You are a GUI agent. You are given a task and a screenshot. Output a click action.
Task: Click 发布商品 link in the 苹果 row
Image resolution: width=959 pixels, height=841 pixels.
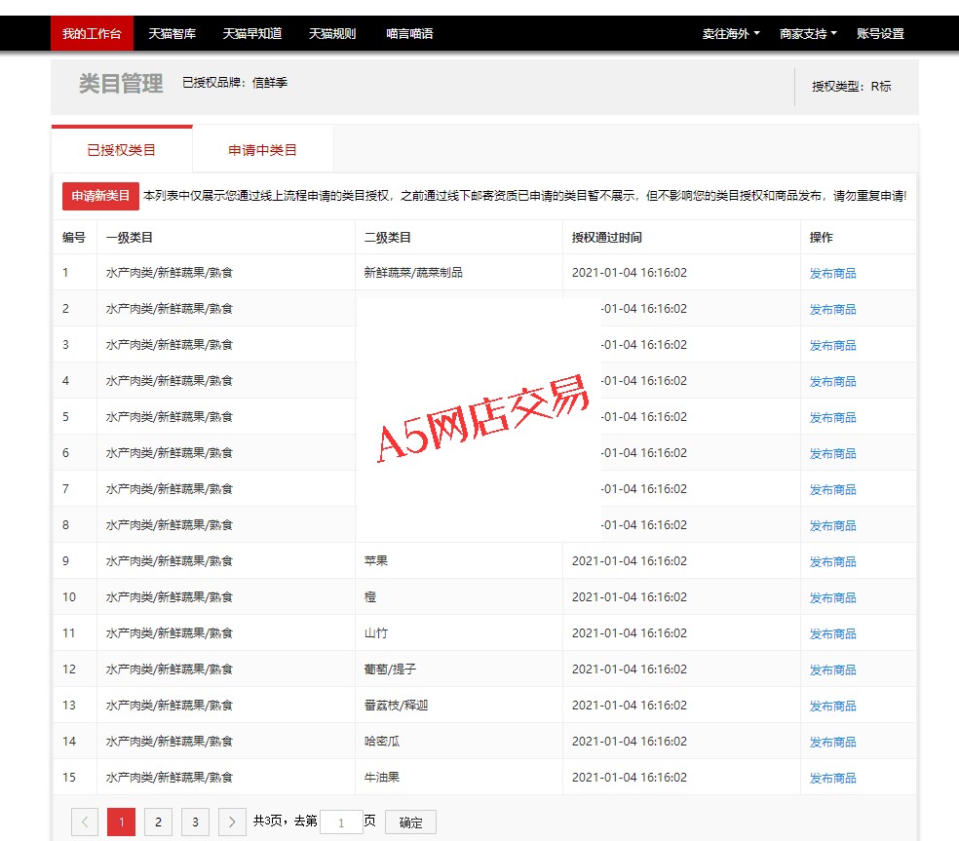pyautogui.click(x=832, y=562)
